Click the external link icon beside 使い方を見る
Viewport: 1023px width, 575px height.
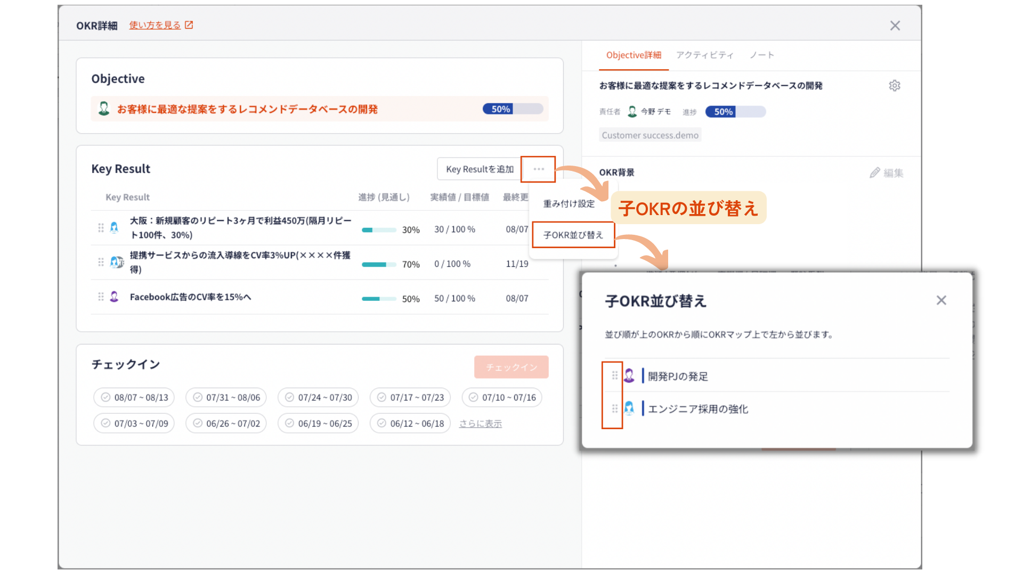click(189, 25)
